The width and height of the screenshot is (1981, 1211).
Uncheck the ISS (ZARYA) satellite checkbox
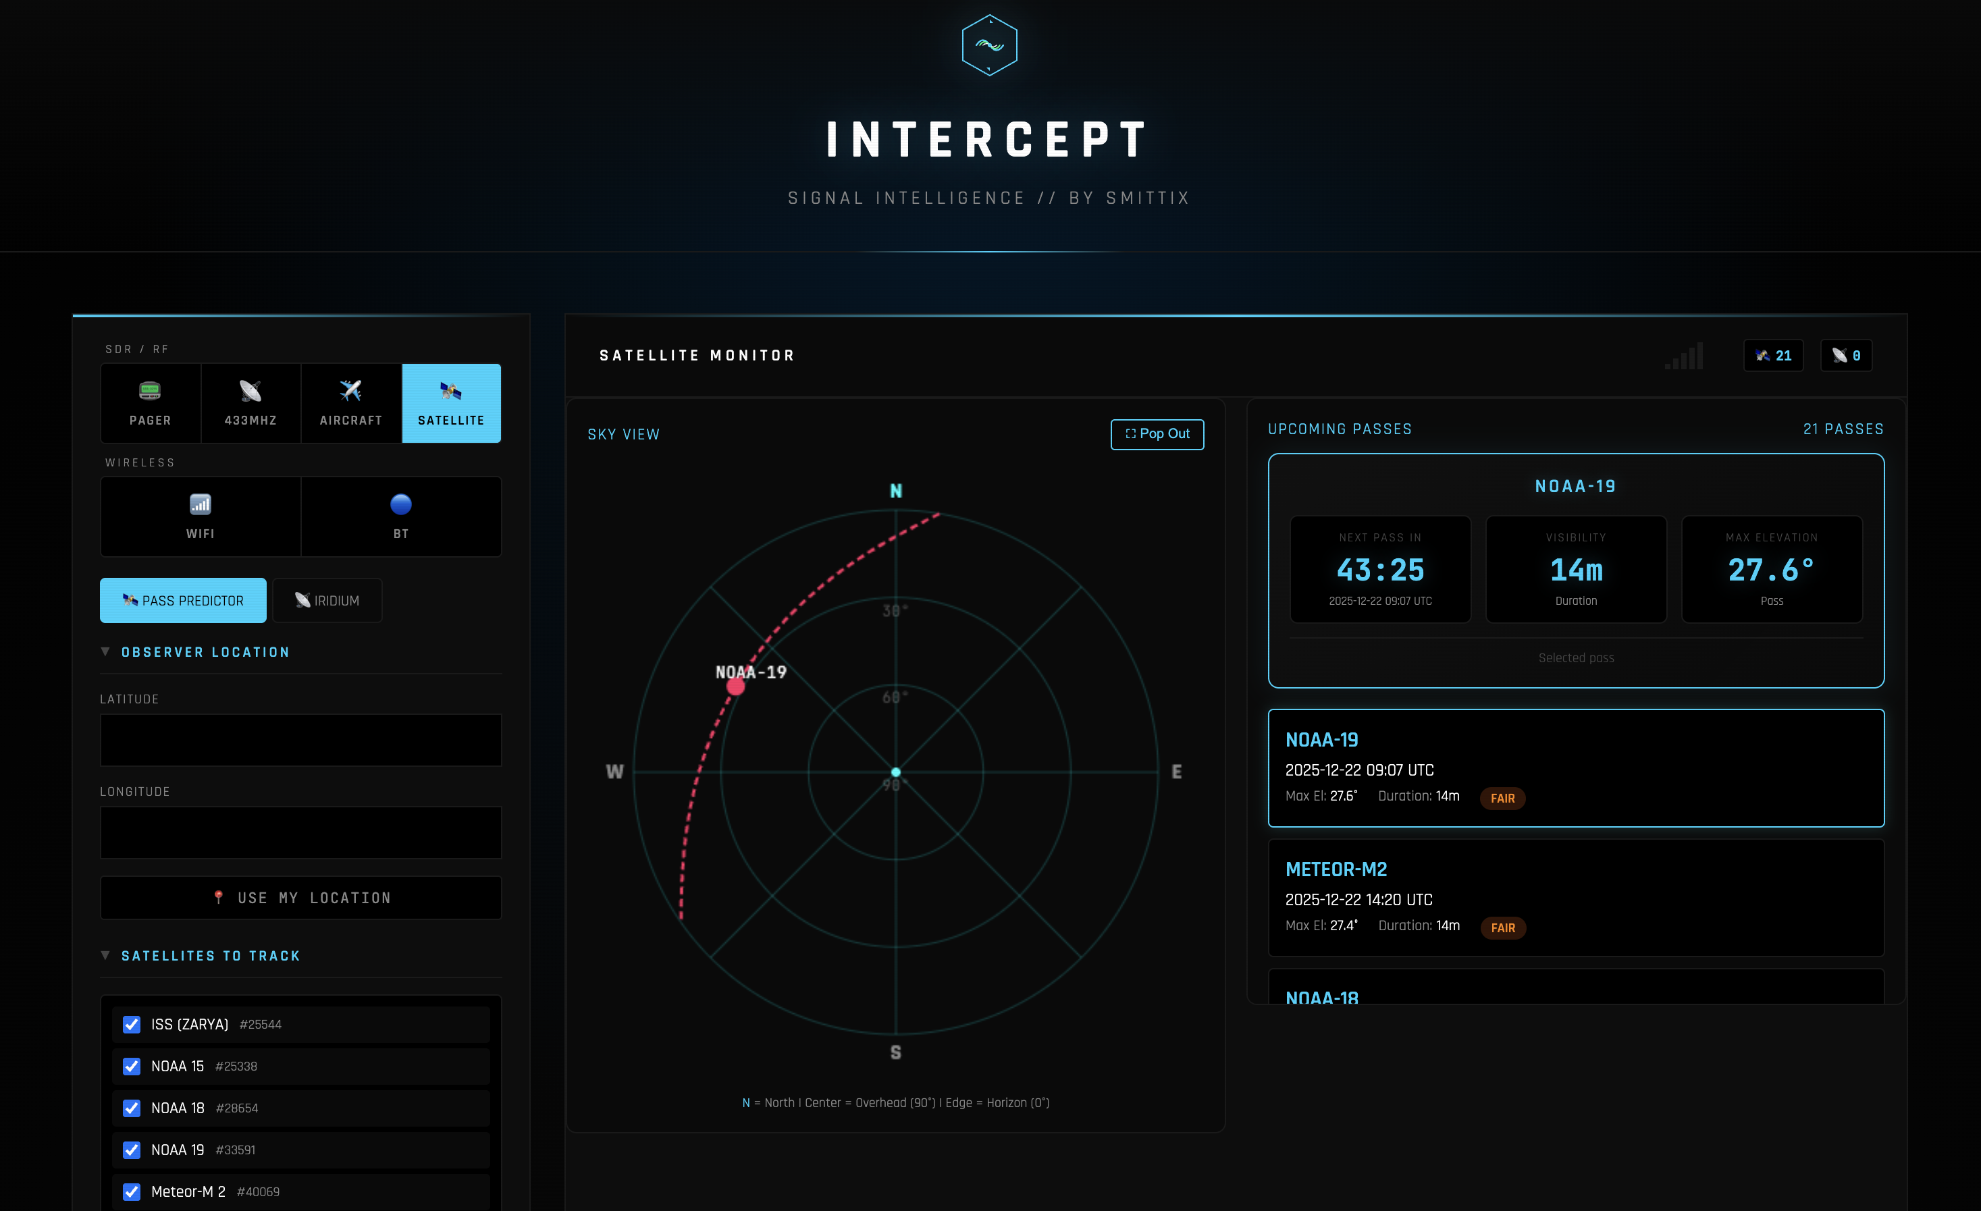pos(132,1024)
